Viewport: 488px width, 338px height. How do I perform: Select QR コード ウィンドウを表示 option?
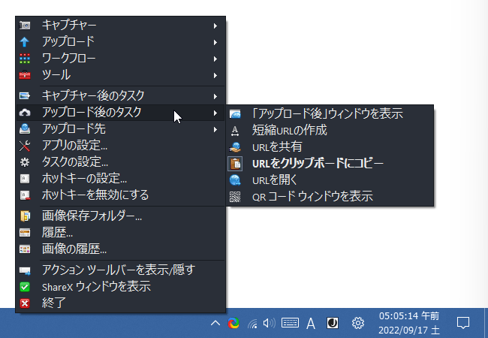tap(330, 197)
